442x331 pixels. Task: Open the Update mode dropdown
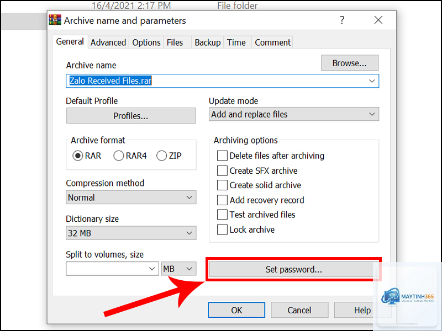(x=294, y=114)
